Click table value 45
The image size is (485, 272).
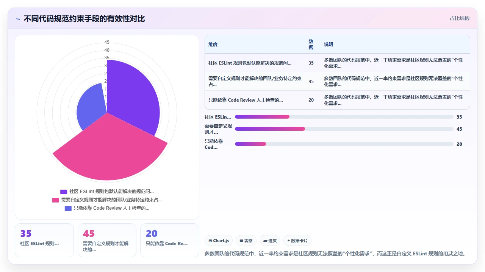pyautogui.click(x=311, y=82)
